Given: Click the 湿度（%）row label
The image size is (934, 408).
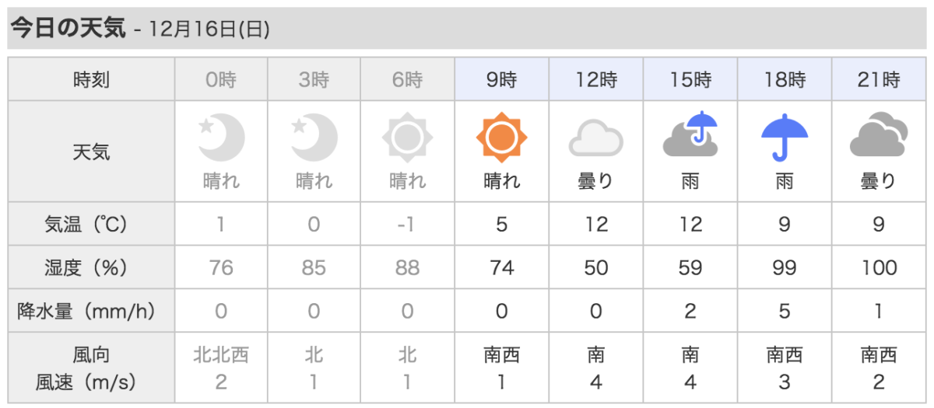Looking at the screenshot, I should click(91, 267).
